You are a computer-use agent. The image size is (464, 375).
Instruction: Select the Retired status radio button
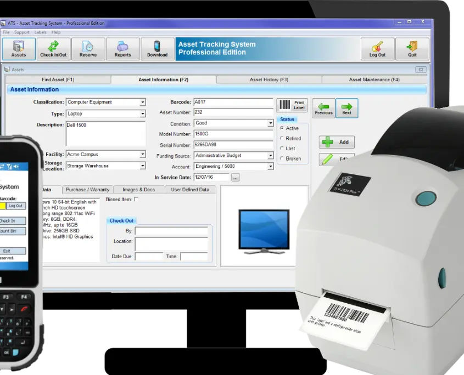point(282,138)
